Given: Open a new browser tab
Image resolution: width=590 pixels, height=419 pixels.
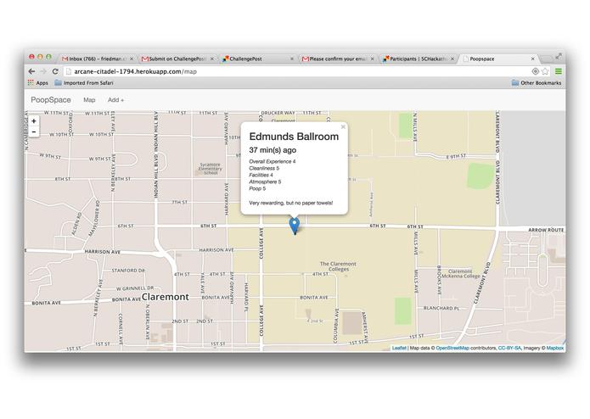Looking at the screenshot, I should click(x=547, y=59).
